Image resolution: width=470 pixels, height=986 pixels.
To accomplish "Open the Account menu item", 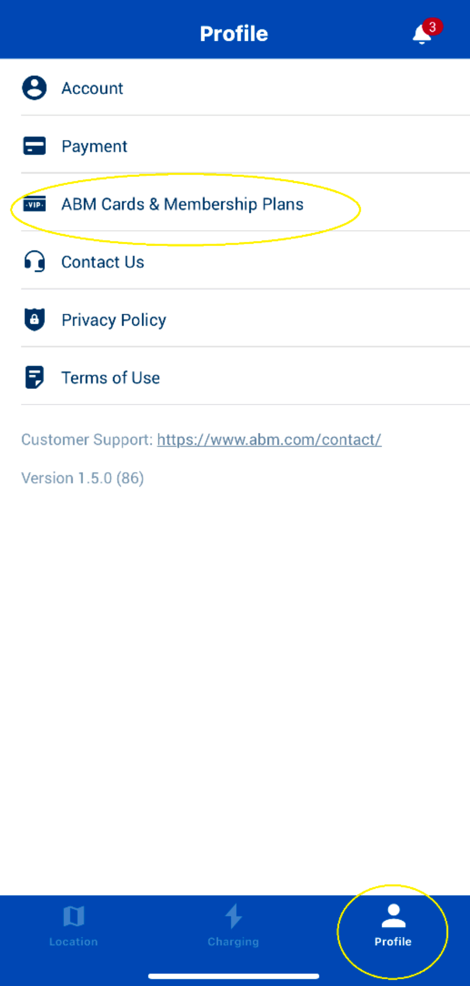I will click(93, 88).
